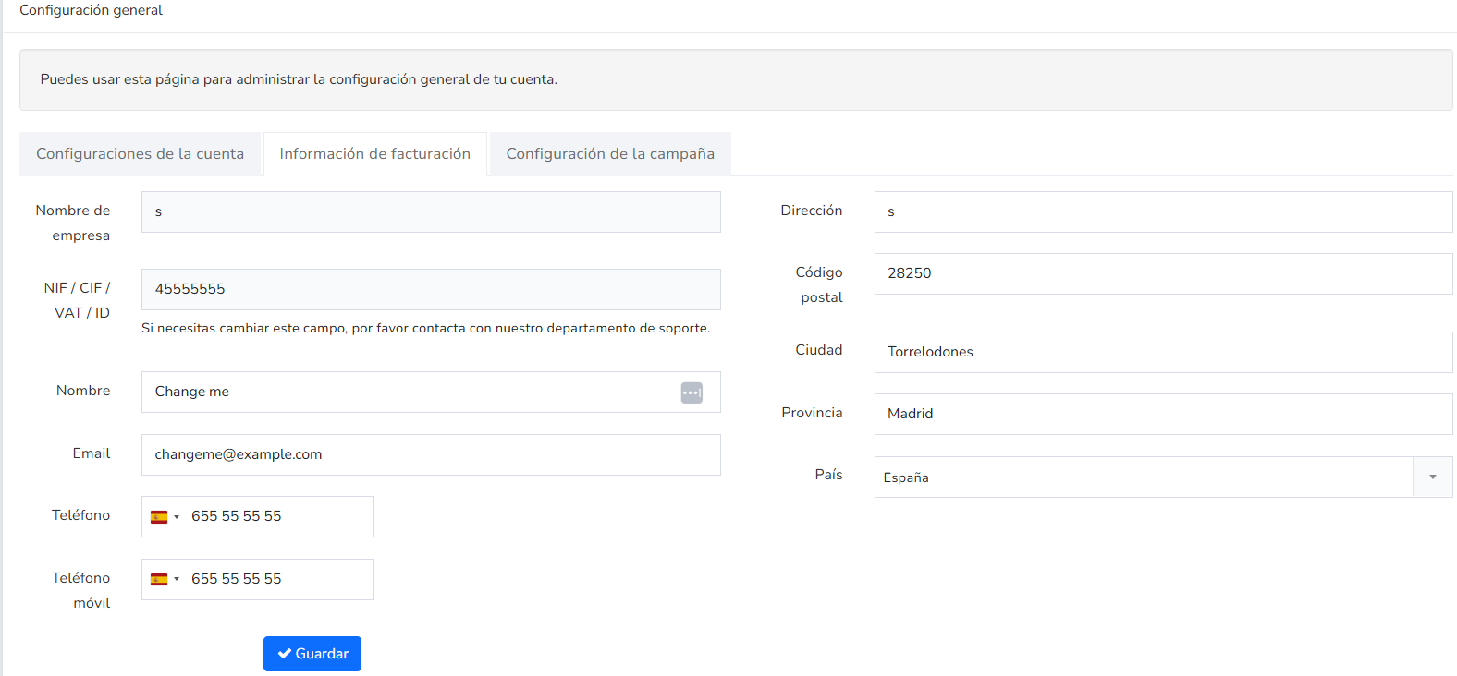Click the Spain flag in Teléfono field
Image resolution: width=1457 pixels, height=676 pixels.
pos(159,517)
